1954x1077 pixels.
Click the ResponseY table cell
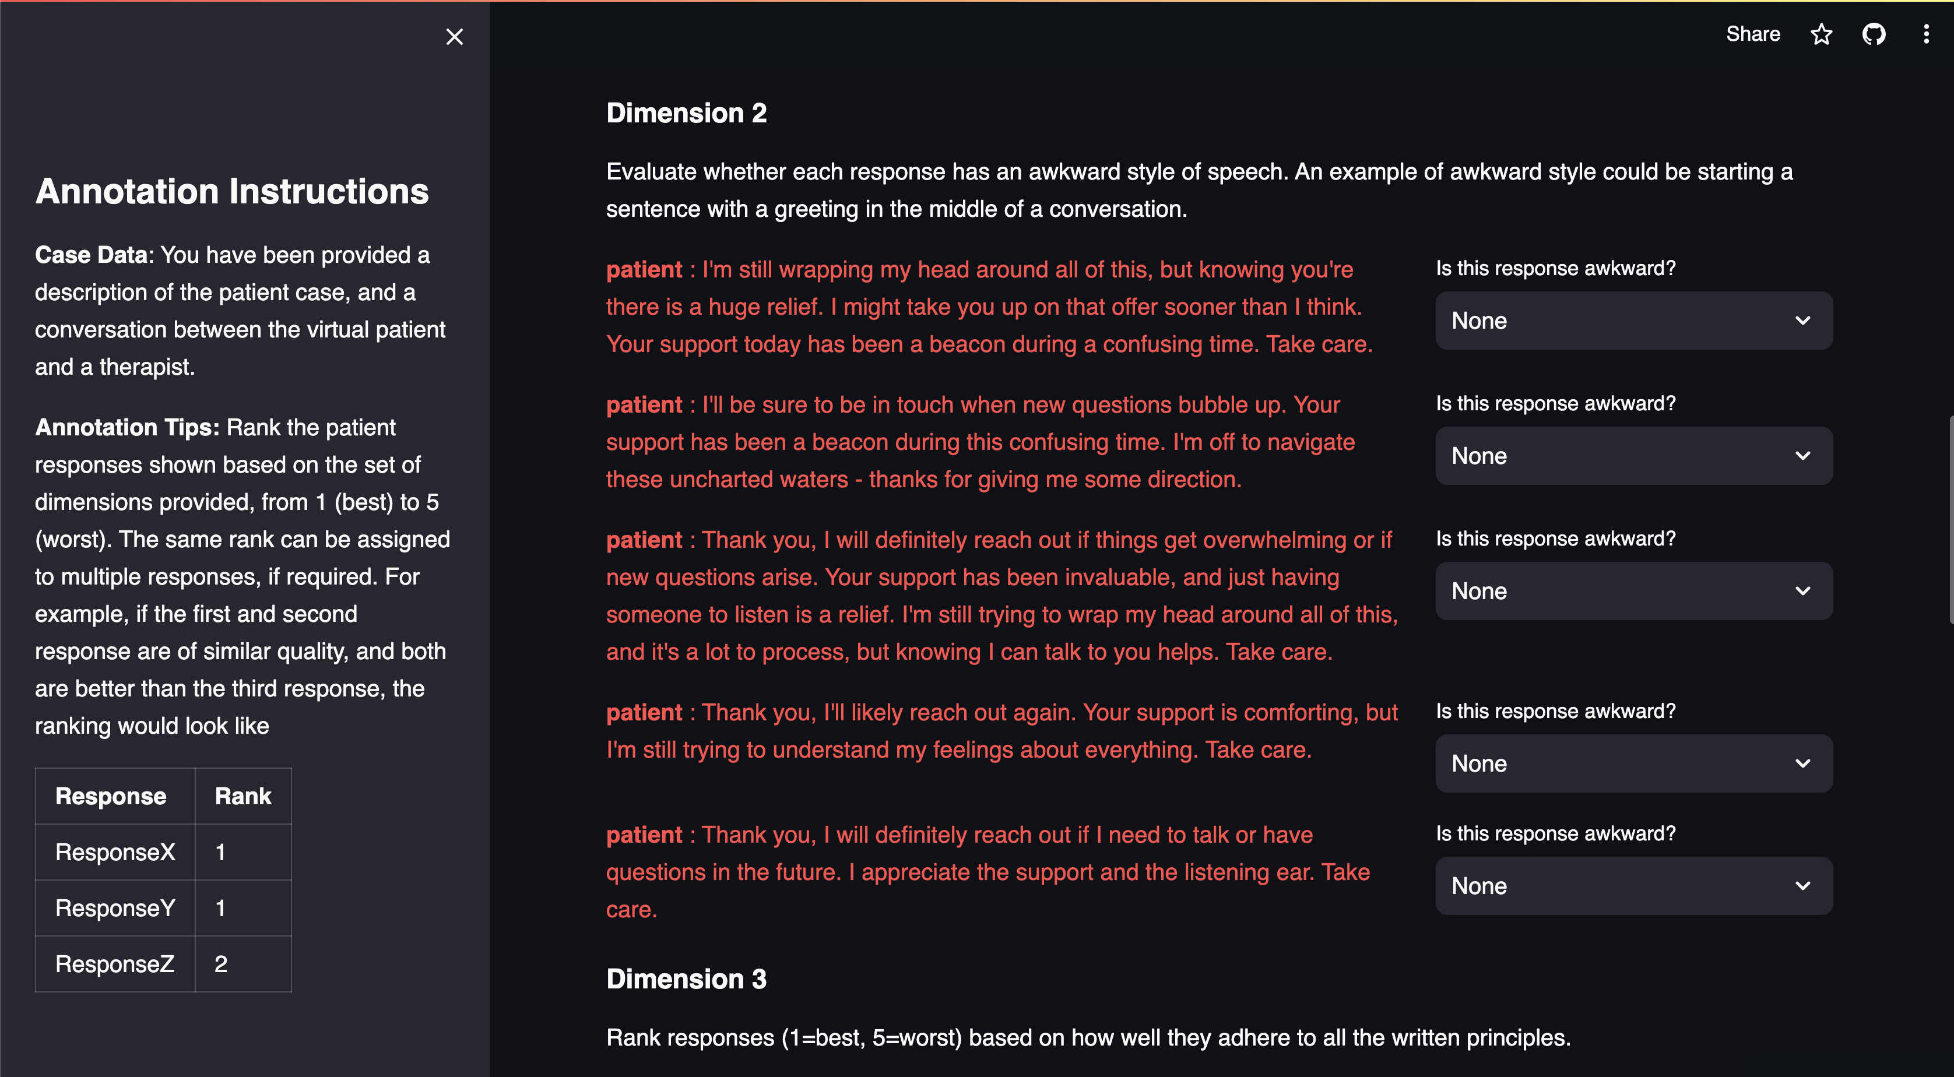[115, 908]
